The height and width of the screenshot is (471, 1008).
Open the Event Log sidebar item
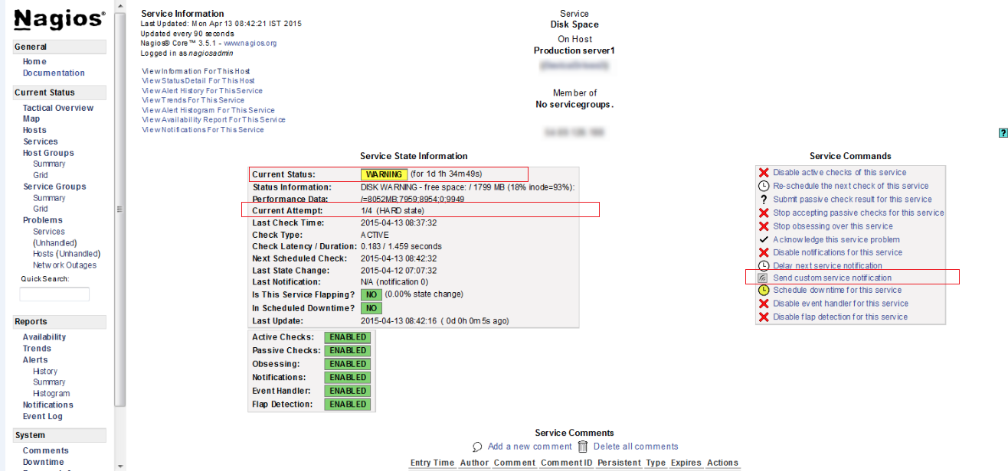[x=42, y=417]
